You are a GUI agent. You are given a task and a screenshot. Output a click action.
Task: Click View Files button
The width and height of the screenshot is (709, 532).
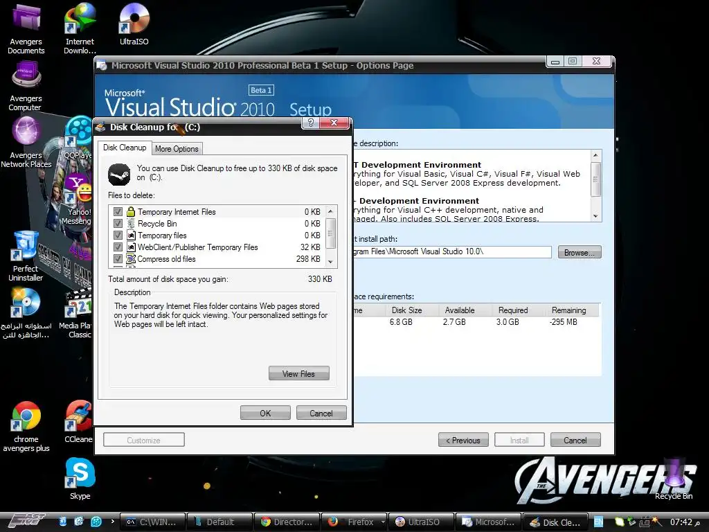298,373
